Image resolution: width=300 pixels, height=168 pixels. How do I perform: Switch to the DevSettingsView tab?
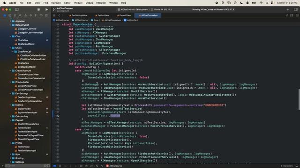[78, 15]
